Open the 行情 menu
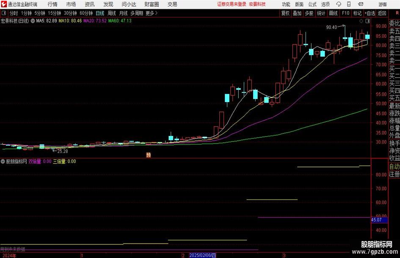400x258 pixels. click(x=52, y=4)
